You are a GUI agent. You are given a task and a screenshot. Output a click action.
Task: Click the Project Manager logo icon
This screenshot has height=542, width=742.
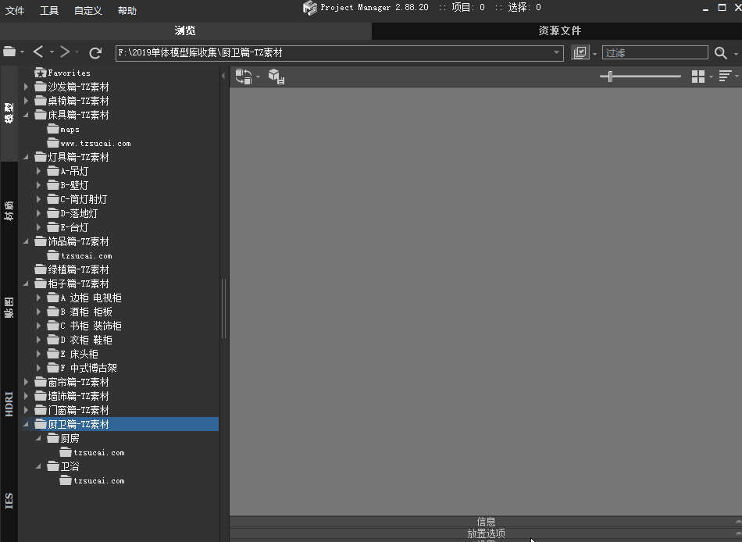[x=309, y=8]
